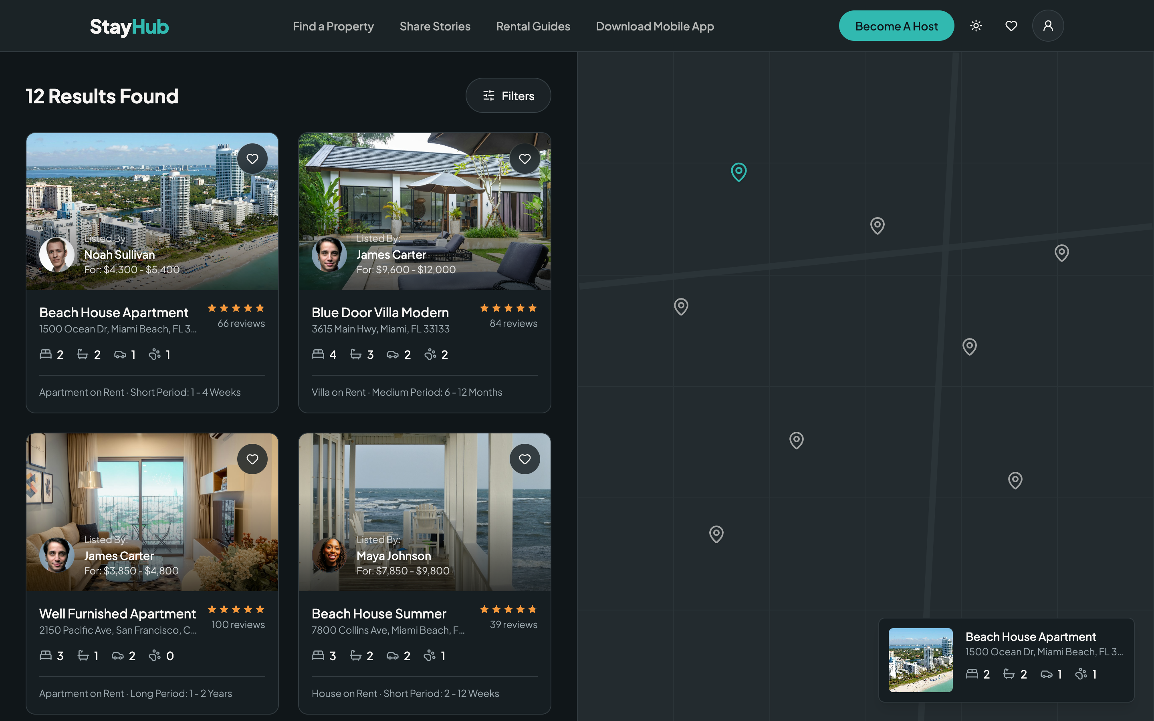Favorite the Beach House Apartment card
This screenshot has width=1154, height=721.
252,159
